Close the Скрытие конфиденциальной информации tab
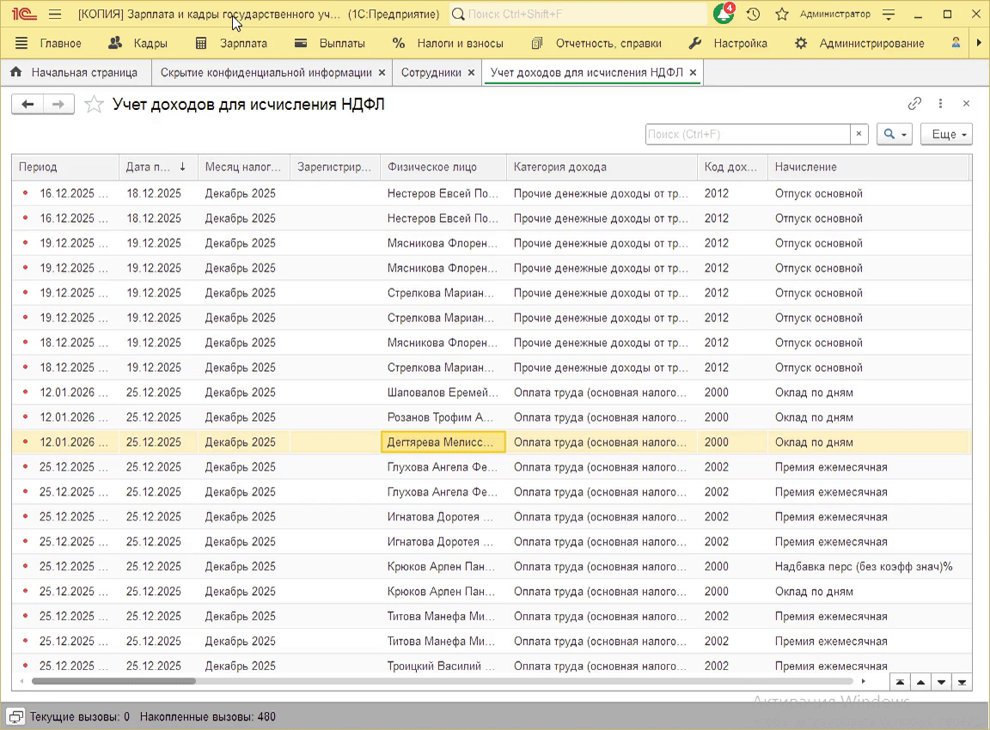 [382, 72]
